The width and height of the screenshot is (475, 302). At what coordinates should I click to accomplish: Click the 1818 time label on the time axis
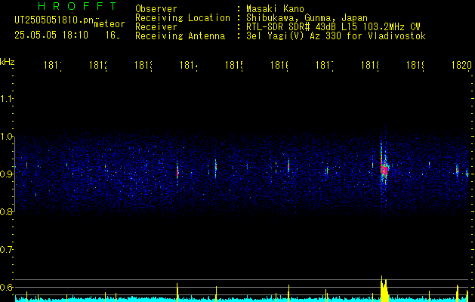tap(370, 65)
